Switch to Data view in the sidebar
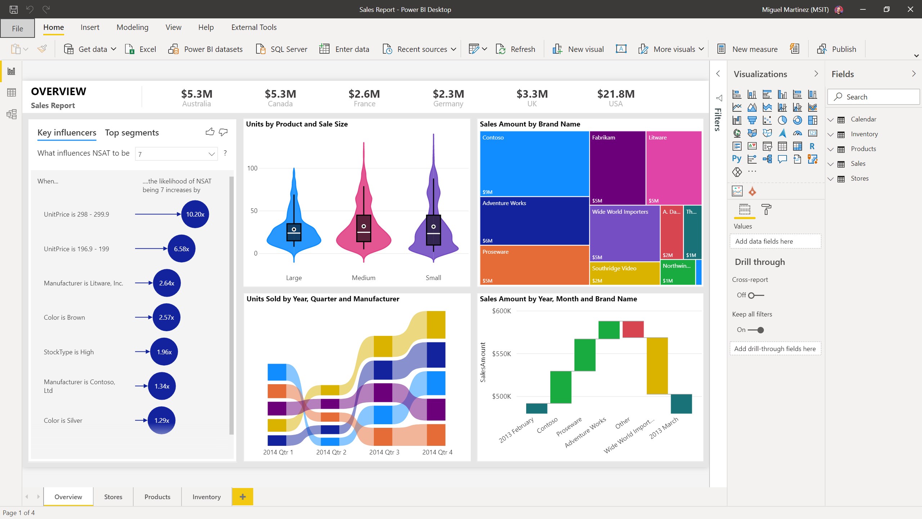922x519 pixels. 11,93
